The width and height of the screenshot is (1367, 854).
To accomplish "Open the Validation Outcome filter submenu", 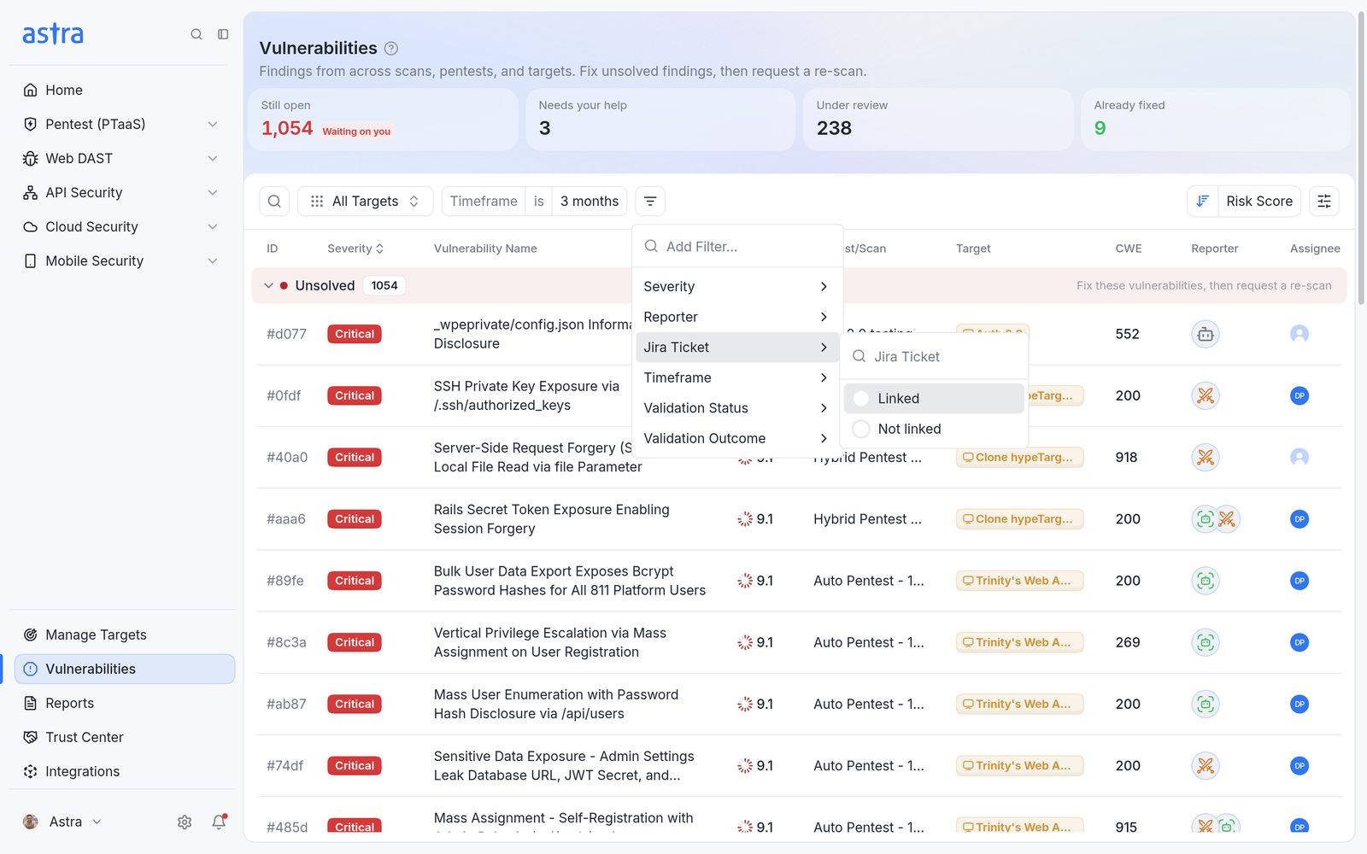I will (736, 438).
